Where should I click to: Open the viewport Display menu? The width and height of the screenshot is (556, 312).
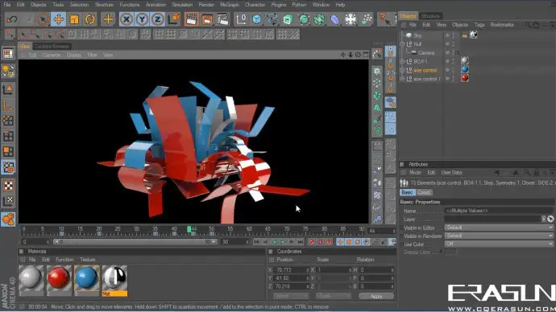click(x=74, y=55)
